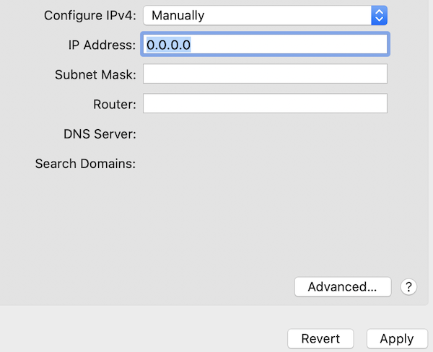Click the Subnet Mask label
433x352 pixels.
click(x=95, y=74)
